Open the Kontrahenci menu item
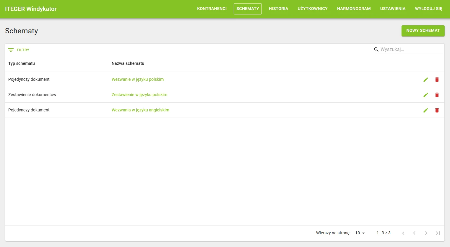Image resolution: width=450 pixels, height=247 pixels. 212,9
